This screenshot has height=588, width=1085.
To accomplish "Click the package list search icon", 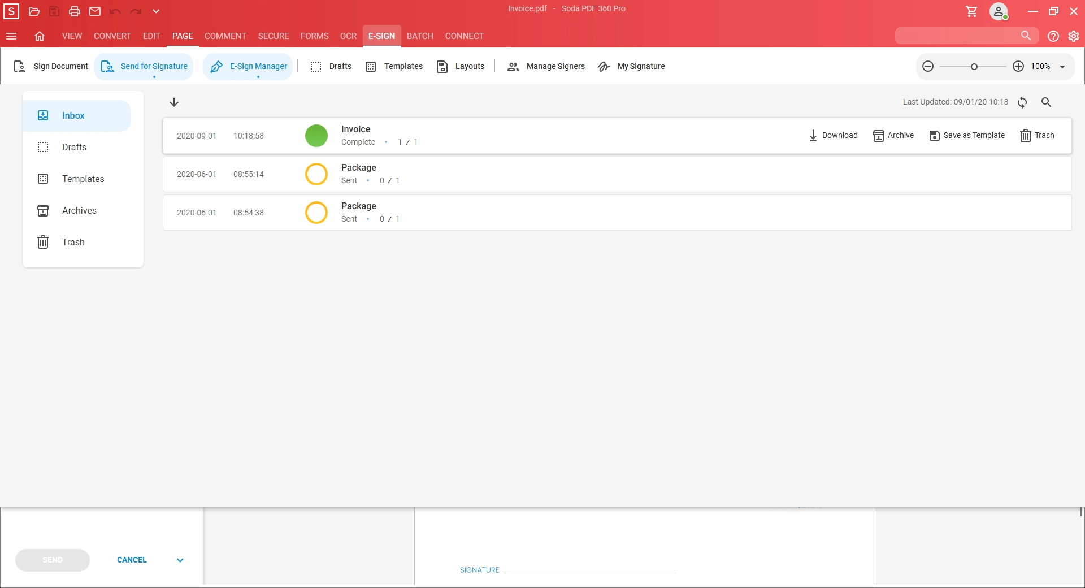I will tap(1046, 102).
